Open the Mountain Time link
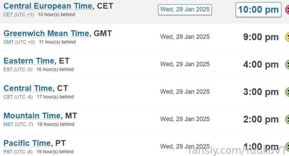The width and height of the screenshot is (289, 156). pos(32,116)
